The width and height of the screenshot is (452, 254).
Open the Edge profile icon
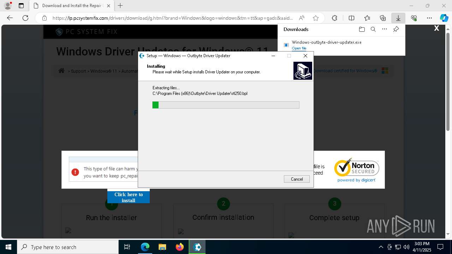tap(8, 6)
